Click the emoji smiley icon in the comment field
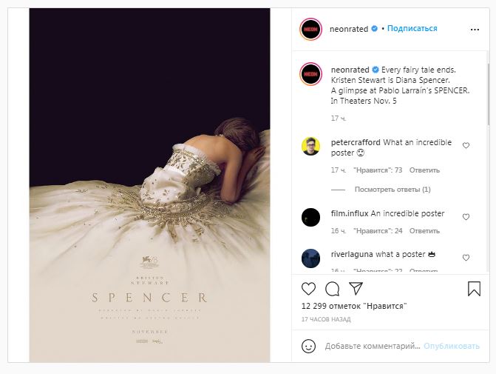Image resolution: width=496 pixels, height=374 pixels. (309, 346)
